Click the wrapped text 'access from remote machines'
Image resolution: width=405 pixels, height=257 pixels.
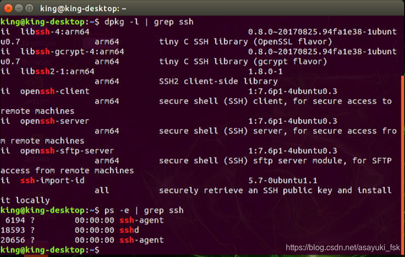pos(67,171)
